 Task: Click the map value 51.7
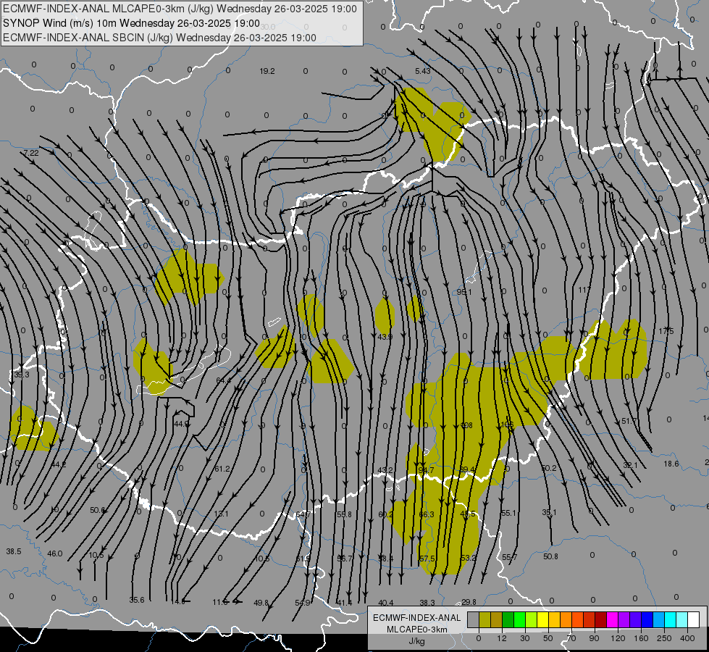coord(629,421)
